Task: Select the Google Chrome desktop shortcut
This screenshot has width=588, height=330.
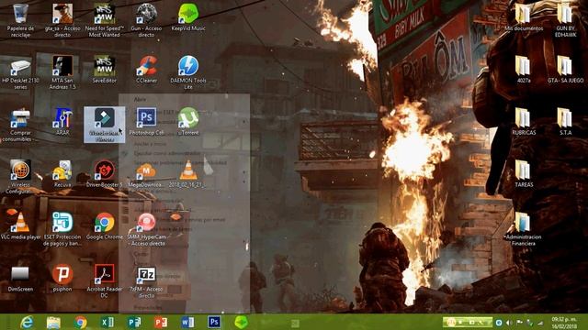Action: pos(104,226)
